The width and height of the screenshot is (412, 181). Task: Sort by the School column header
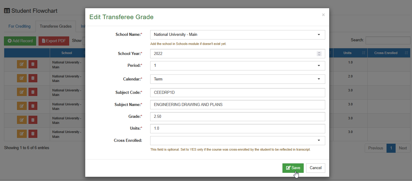67,53
